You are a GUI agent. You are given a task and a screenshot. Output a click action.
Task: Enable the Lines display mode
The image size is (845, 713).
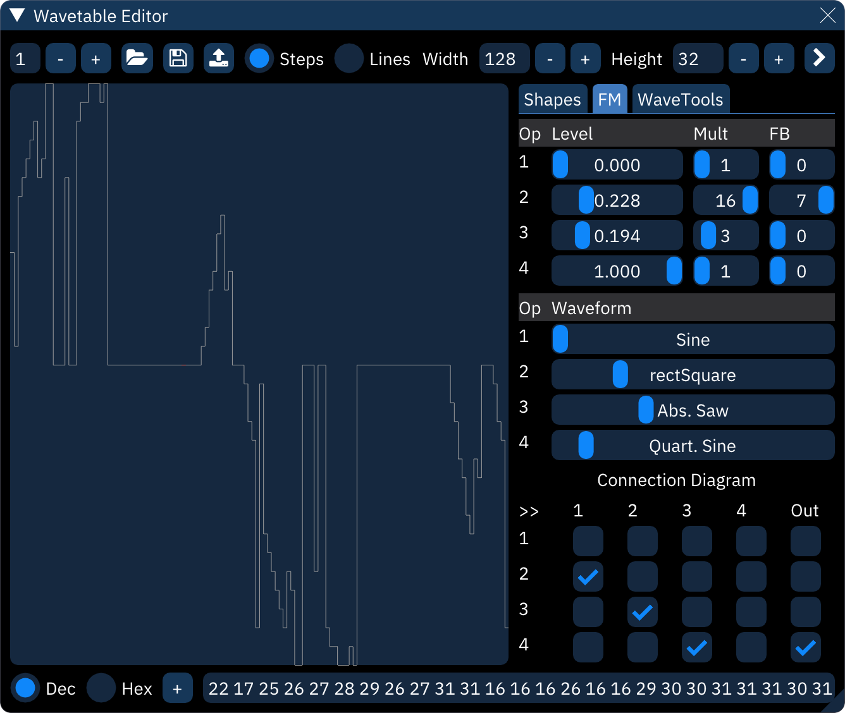pos(349,58)
